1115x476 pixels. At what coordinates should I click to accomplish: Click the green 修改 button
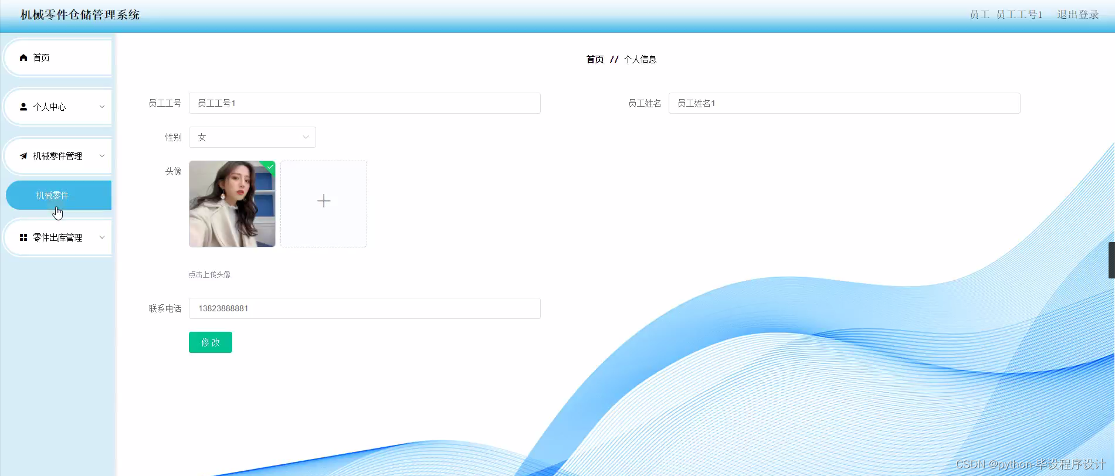point(211,342)
